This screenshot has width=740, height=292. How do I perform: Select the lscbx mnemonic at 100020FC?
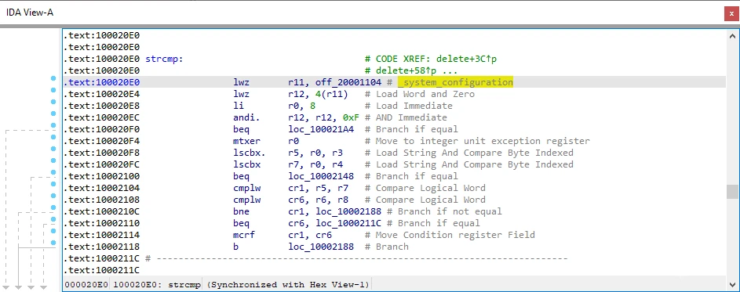[247, 164]
